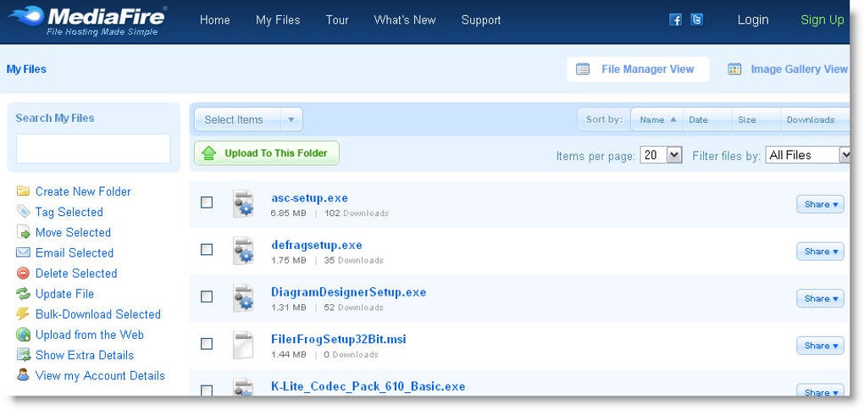Image resolution: width=864 pixels, height=410 pixels.
Task: Open Share menu for FilerFrogSetup32Bit.msi
Action: point(820,346)
